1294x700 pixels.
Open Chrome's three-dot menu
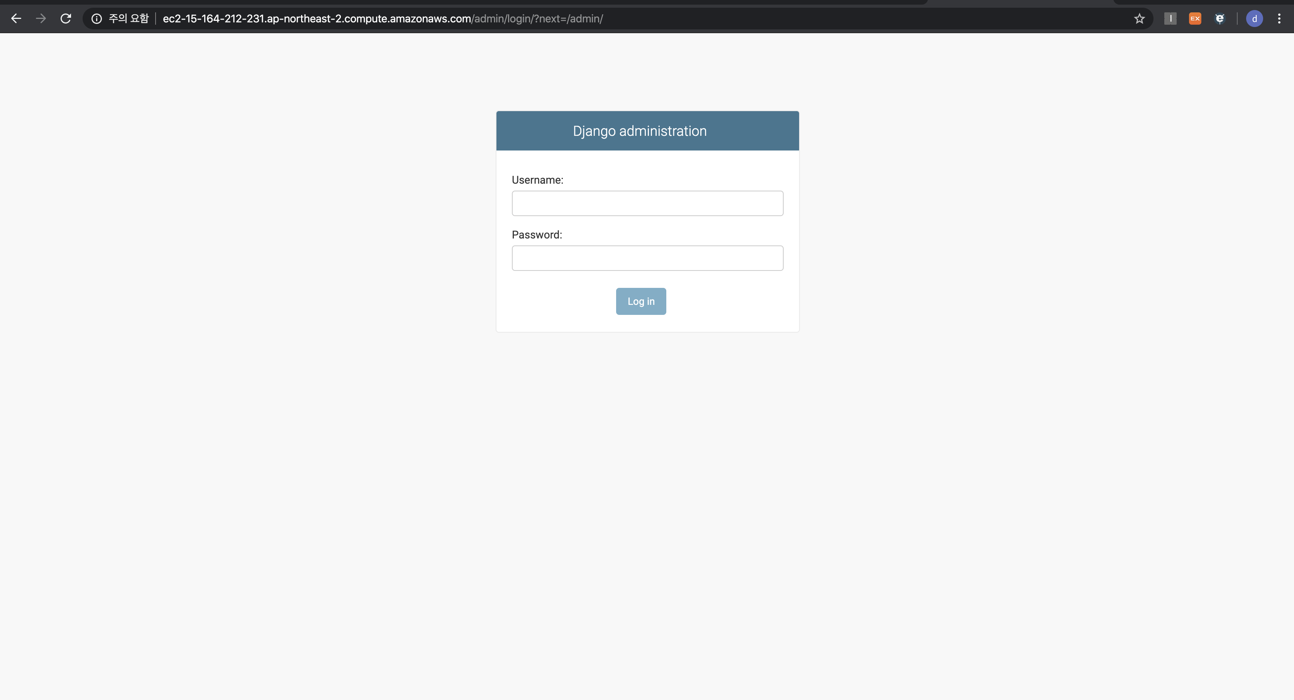(1279, 19)
